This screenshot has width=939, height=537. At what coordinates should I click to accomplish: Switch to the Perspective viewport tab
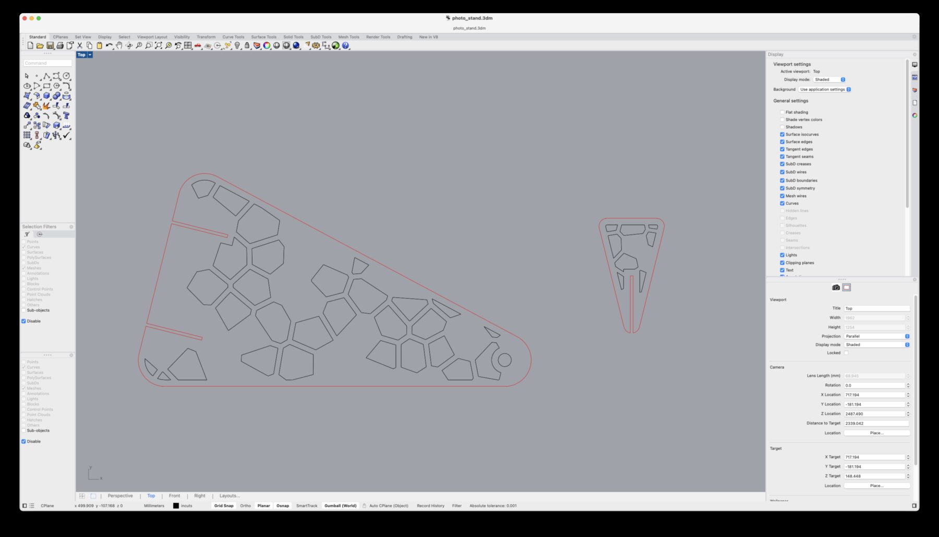[x=121, y=496]
